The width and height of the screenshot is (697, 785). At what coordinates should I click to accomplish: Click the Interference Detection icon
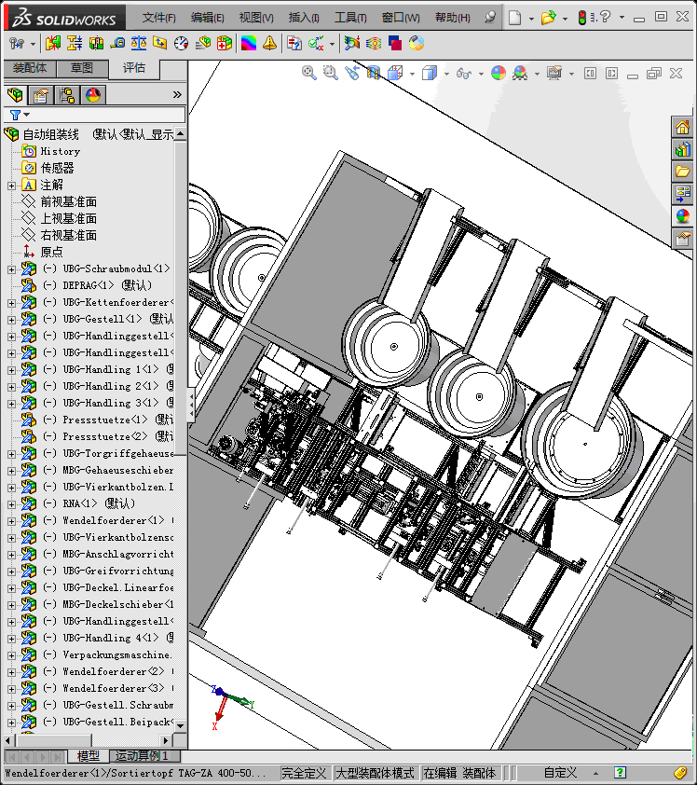pos(52,44)
